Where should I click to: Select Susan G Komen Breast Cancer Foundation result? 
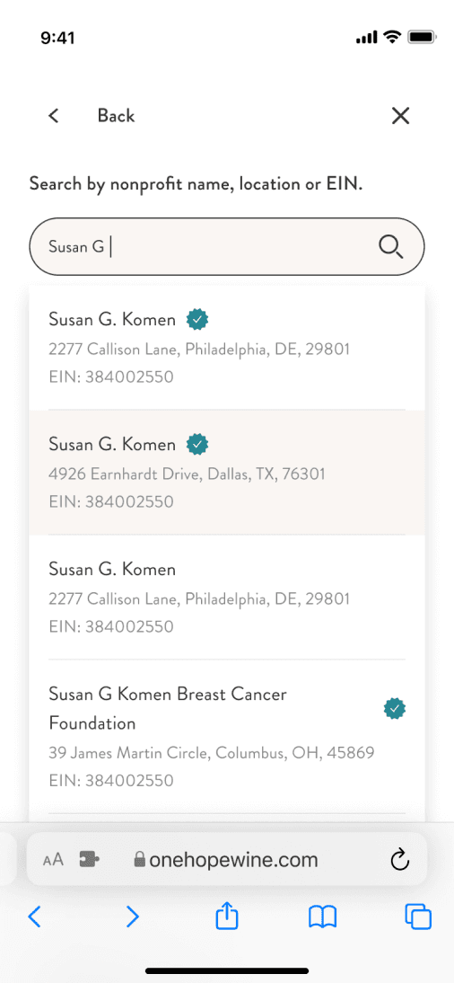pos(227,737)
